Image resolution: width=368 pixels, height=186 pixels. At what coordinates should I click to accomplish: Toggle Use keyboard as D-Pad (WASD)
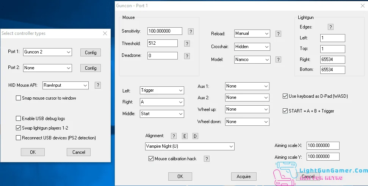[285, 96]
